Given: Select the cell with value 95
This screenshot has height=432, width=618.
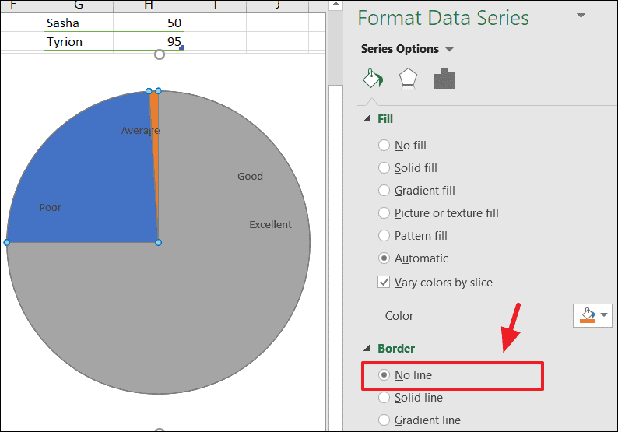Looking at the screenshot, I should [149, 41].
